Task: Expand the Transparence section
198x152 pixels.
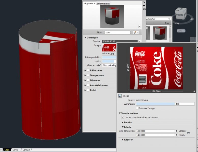Action: tap(85, 75)
